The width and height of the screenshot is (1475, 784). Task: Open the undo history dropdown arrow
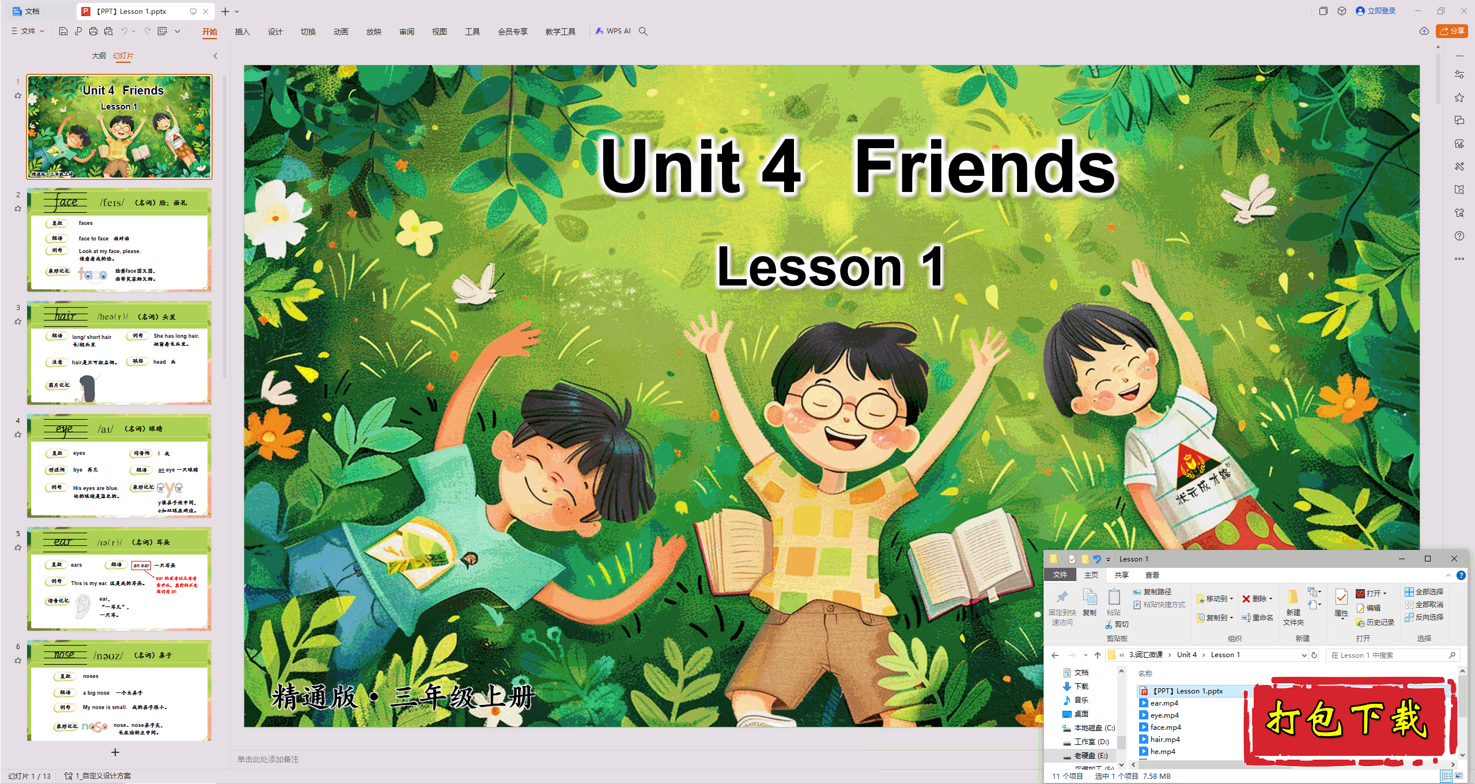[x=134, y=31]
